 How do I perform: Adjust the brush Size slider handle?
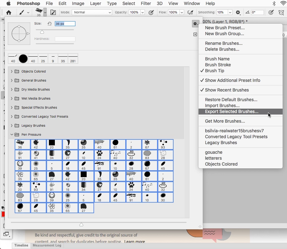tap(42, 32)
